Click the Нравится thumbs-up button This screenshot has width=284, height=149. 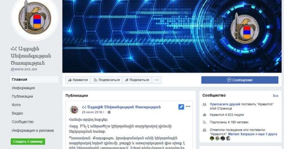pyautogui.click(x=78, y=80)
